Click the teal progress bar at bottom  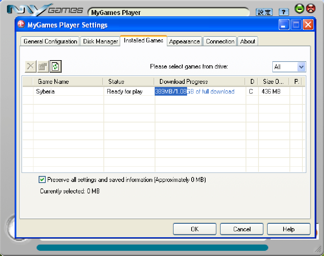click(x=152, y=247)
